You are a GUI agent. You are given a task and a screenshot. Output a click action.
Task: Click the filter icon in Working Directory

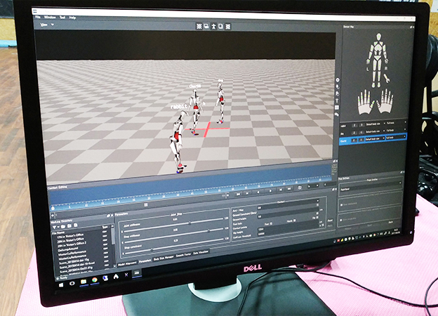tap(55, 227)
